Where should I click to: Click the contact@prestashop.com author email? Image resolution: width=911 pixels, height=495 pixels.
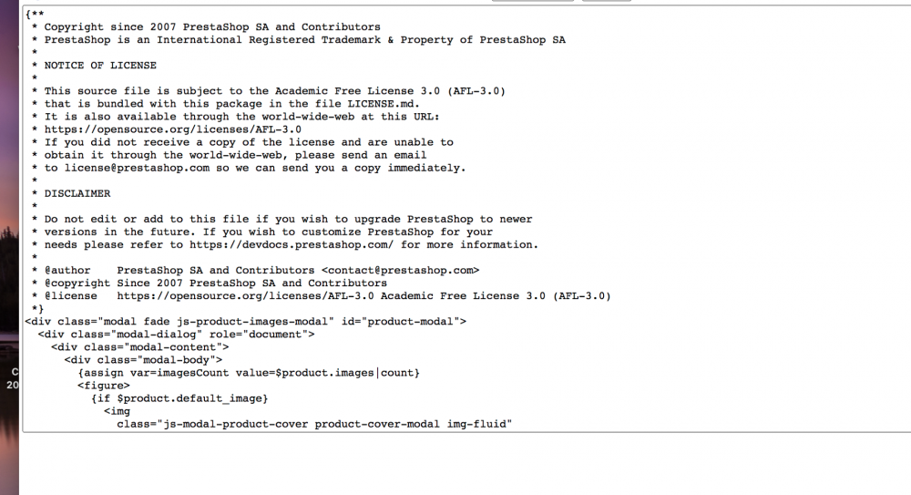coord(400,271)
